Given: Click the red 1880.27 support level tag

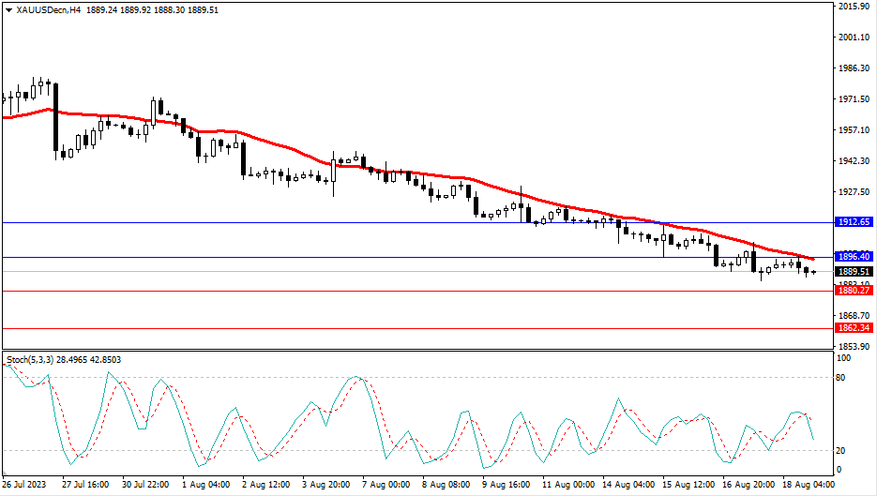Looking at the screenshot, I should pos(854,291).
